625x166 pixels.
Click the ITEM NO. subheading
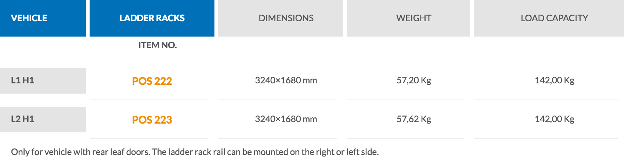[157, 45]
